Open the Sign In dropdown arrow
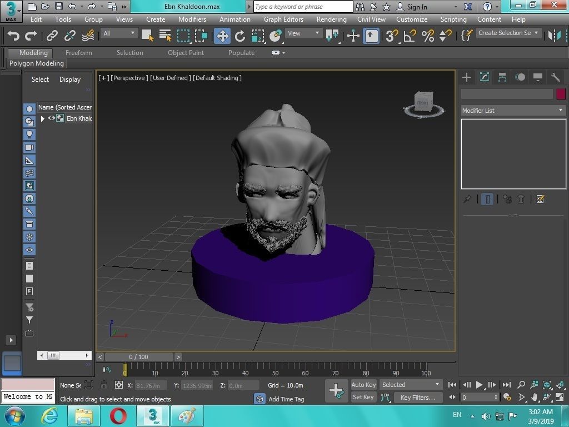This screenshot has width=569, height=427. pos(456,7)
